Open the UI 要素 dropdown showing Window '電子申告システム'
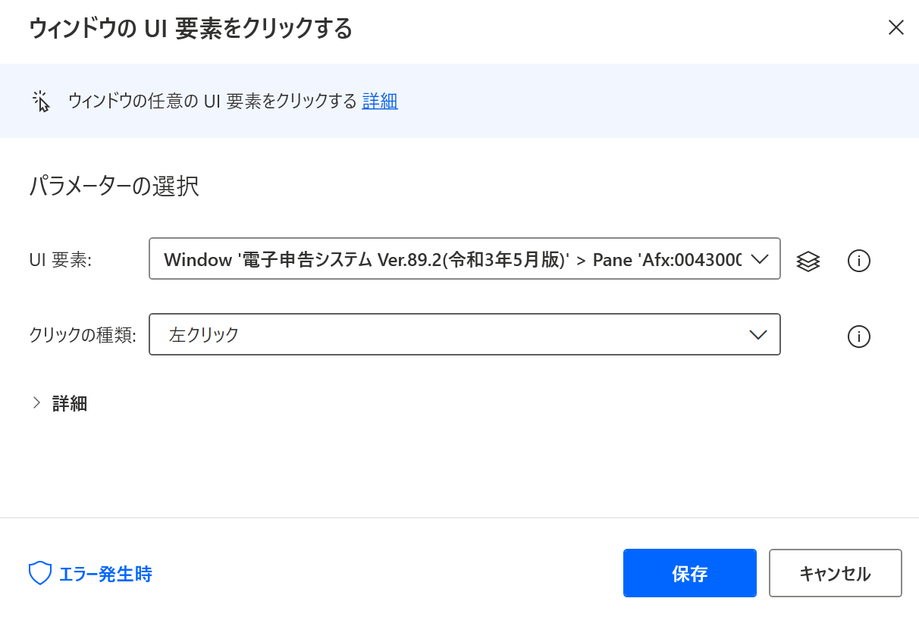Image resolution: width=919 pixels, height=617 pixels. point(465,258)
